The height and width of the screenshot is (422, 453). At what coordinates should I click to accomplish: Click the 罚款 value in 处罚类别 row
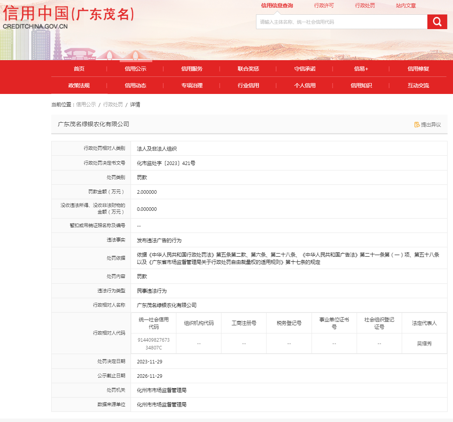coord(142,177)
